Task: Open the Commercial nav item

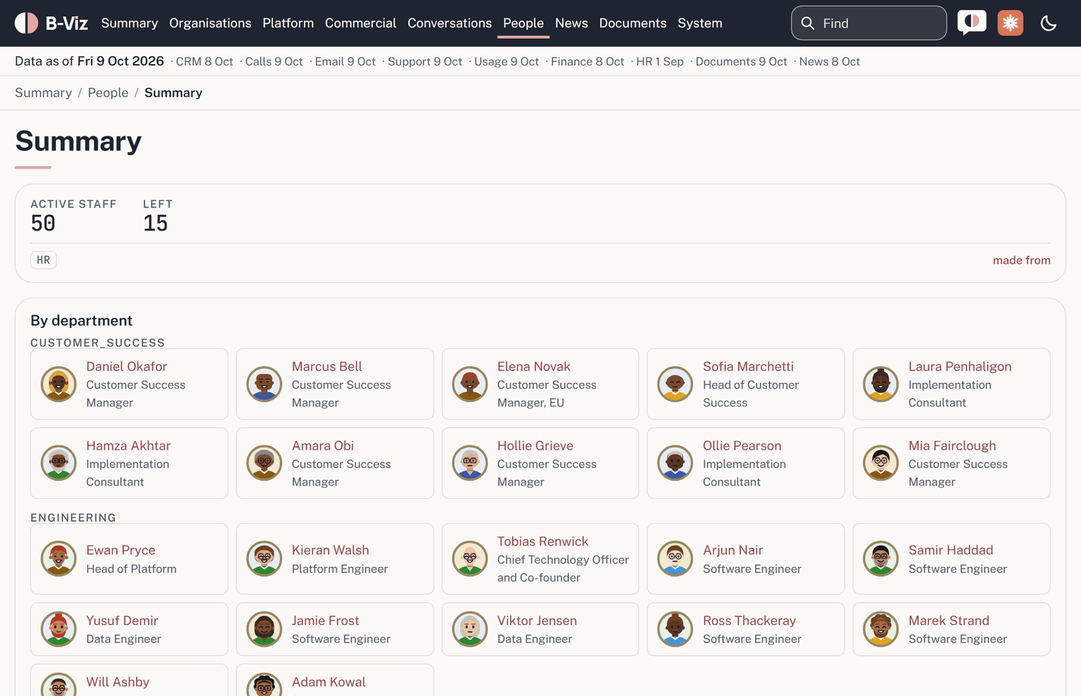Action: [x=360, y=23]
